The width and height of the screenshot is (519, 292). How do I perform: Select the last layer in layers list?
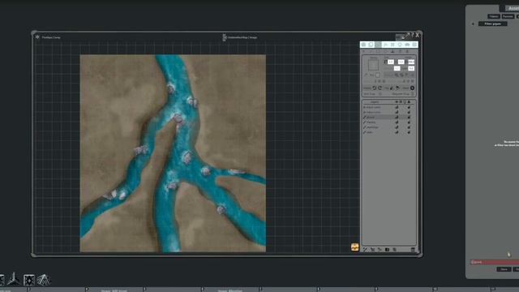[x=388, y=132]
